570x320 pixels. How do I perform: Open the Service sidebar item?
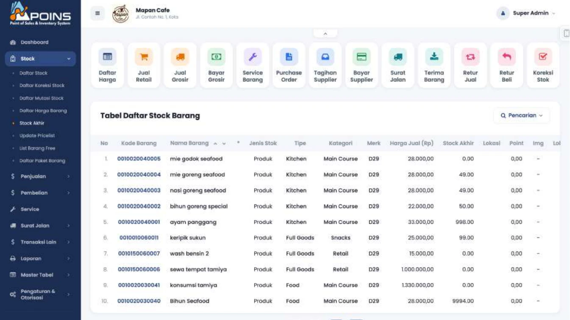(x=30, y=209)
